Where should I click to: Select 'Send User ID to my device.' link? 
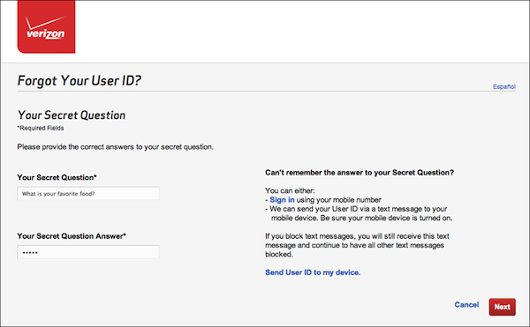(x=313, y=272)
